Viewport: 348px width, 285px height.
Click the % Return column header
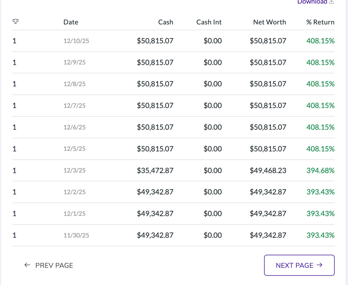(x=320, y=22)
